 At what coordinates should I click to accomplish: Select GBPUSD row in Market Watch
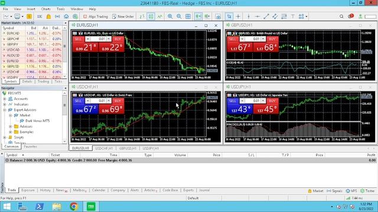point(31,67)
